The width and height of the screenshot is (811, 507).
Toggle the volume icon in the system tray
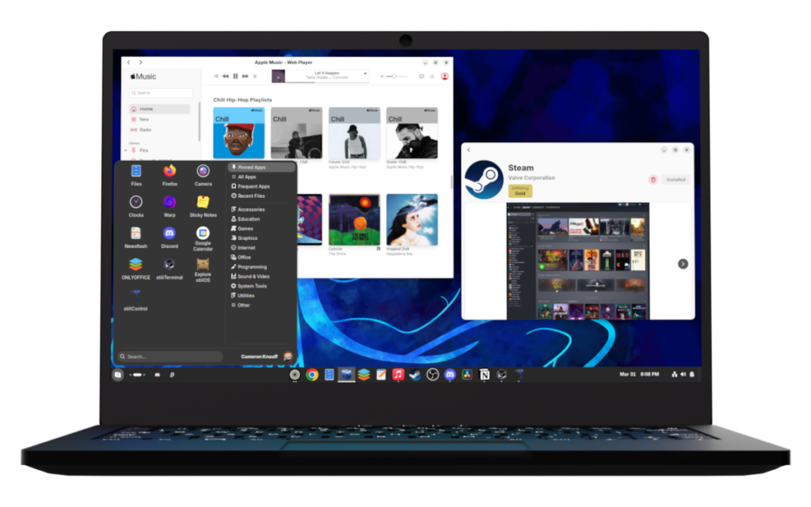[x=683, y=374]
